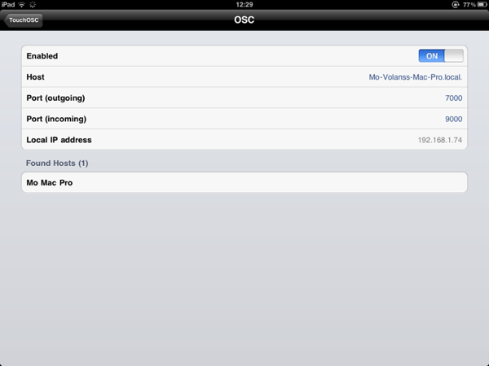Tap the iPad carrier label
Screen dimensions: 489x366
tap(8, 4)
